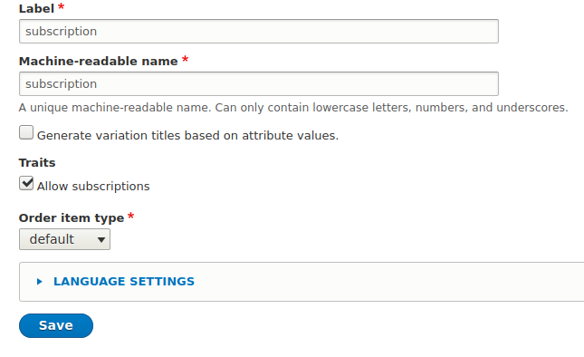Click the Language Settings panel box

click(302, 282)
